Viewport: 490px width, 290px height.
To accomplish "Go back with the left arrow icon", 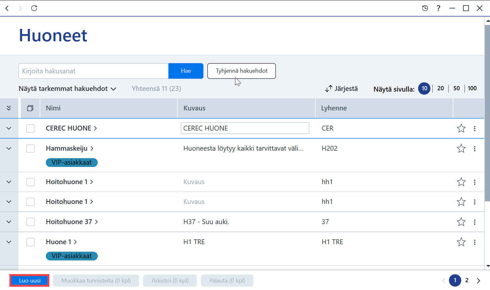I will click(7, 8).
